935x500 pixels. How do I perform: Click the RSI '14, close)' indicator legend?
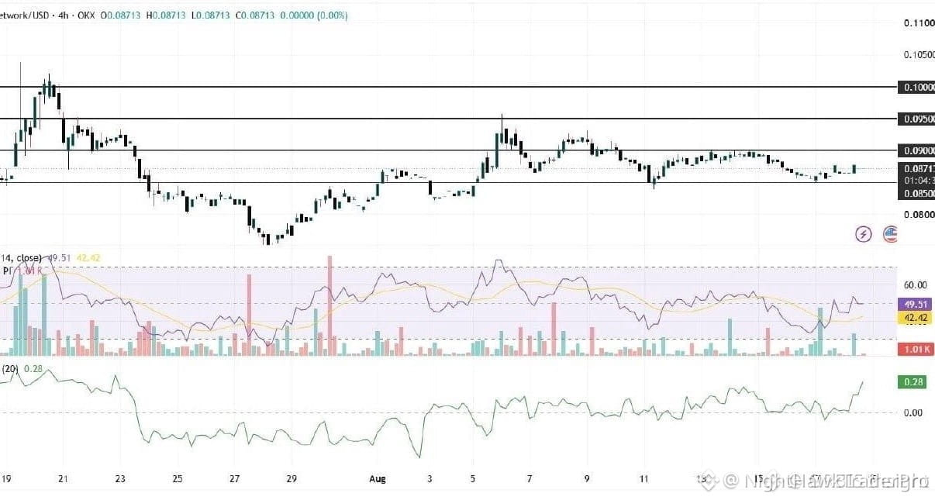click(x=22, y=258)
